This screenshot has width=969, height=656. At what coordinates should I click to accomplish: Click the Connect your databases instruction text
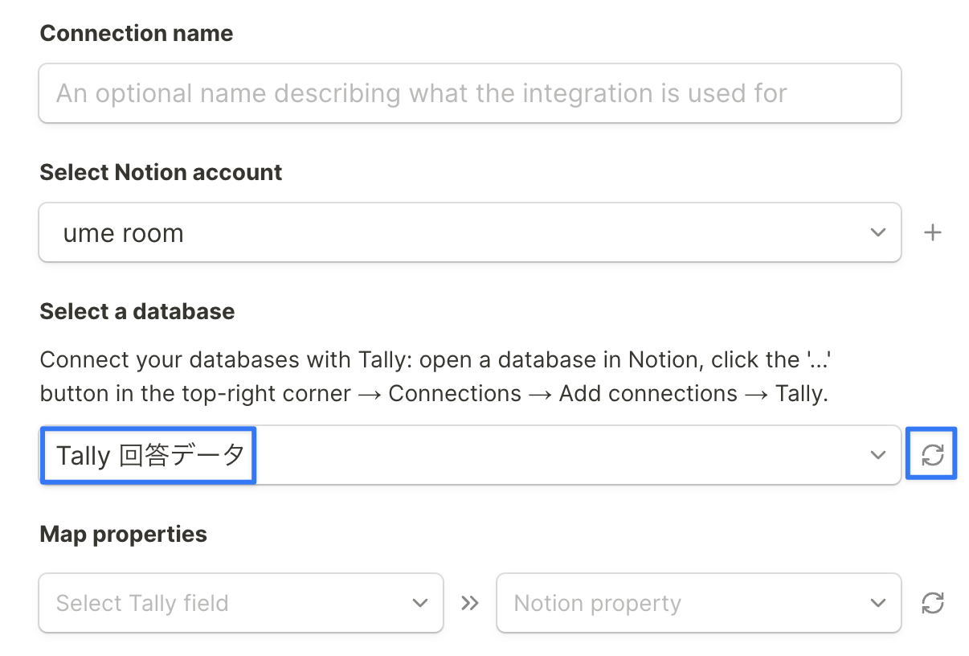click(x=435, y=376)
